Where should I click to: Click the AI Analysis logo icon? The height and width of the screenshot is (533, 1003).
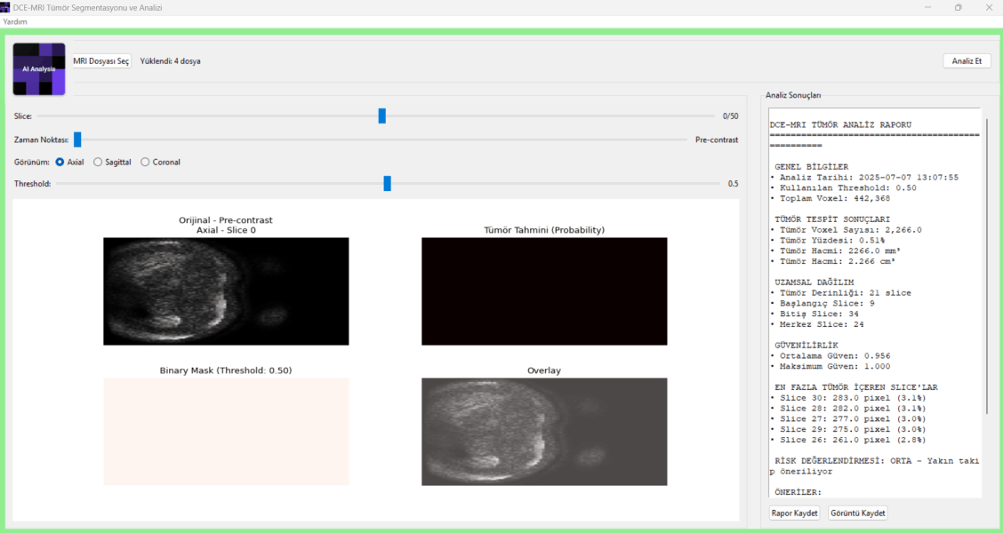click(39, 69)
